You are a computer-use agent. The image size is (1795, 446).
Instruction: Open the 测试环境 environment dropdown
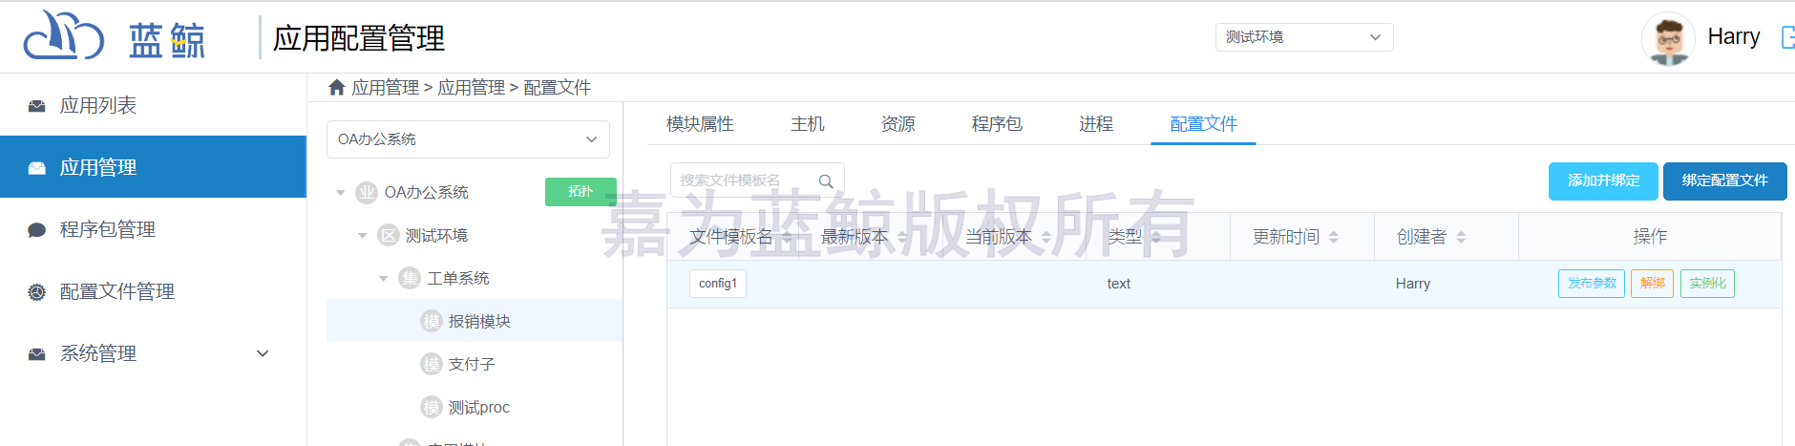point(1303,37)
